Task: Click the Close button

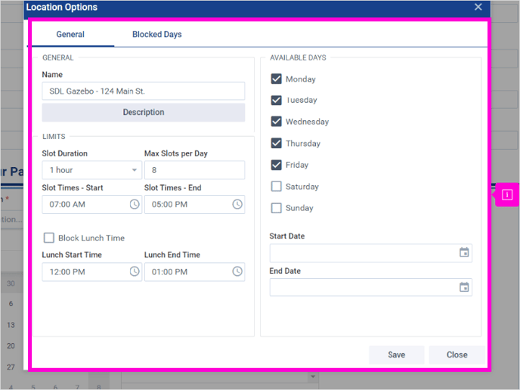Action: click(457, 354)
